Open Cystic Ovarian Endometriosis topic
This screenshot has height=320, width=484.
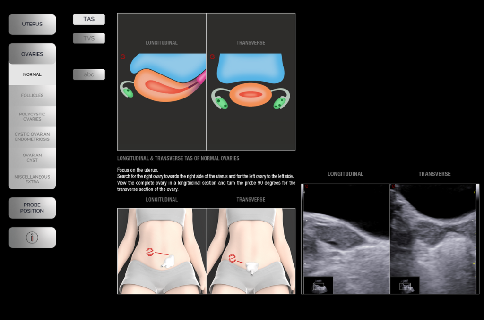pyautogui.click(x=32, y=137)
